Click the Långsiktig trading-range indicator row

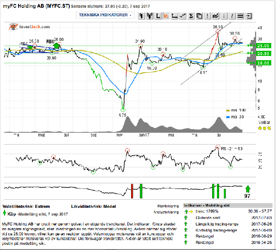[228, 224]
